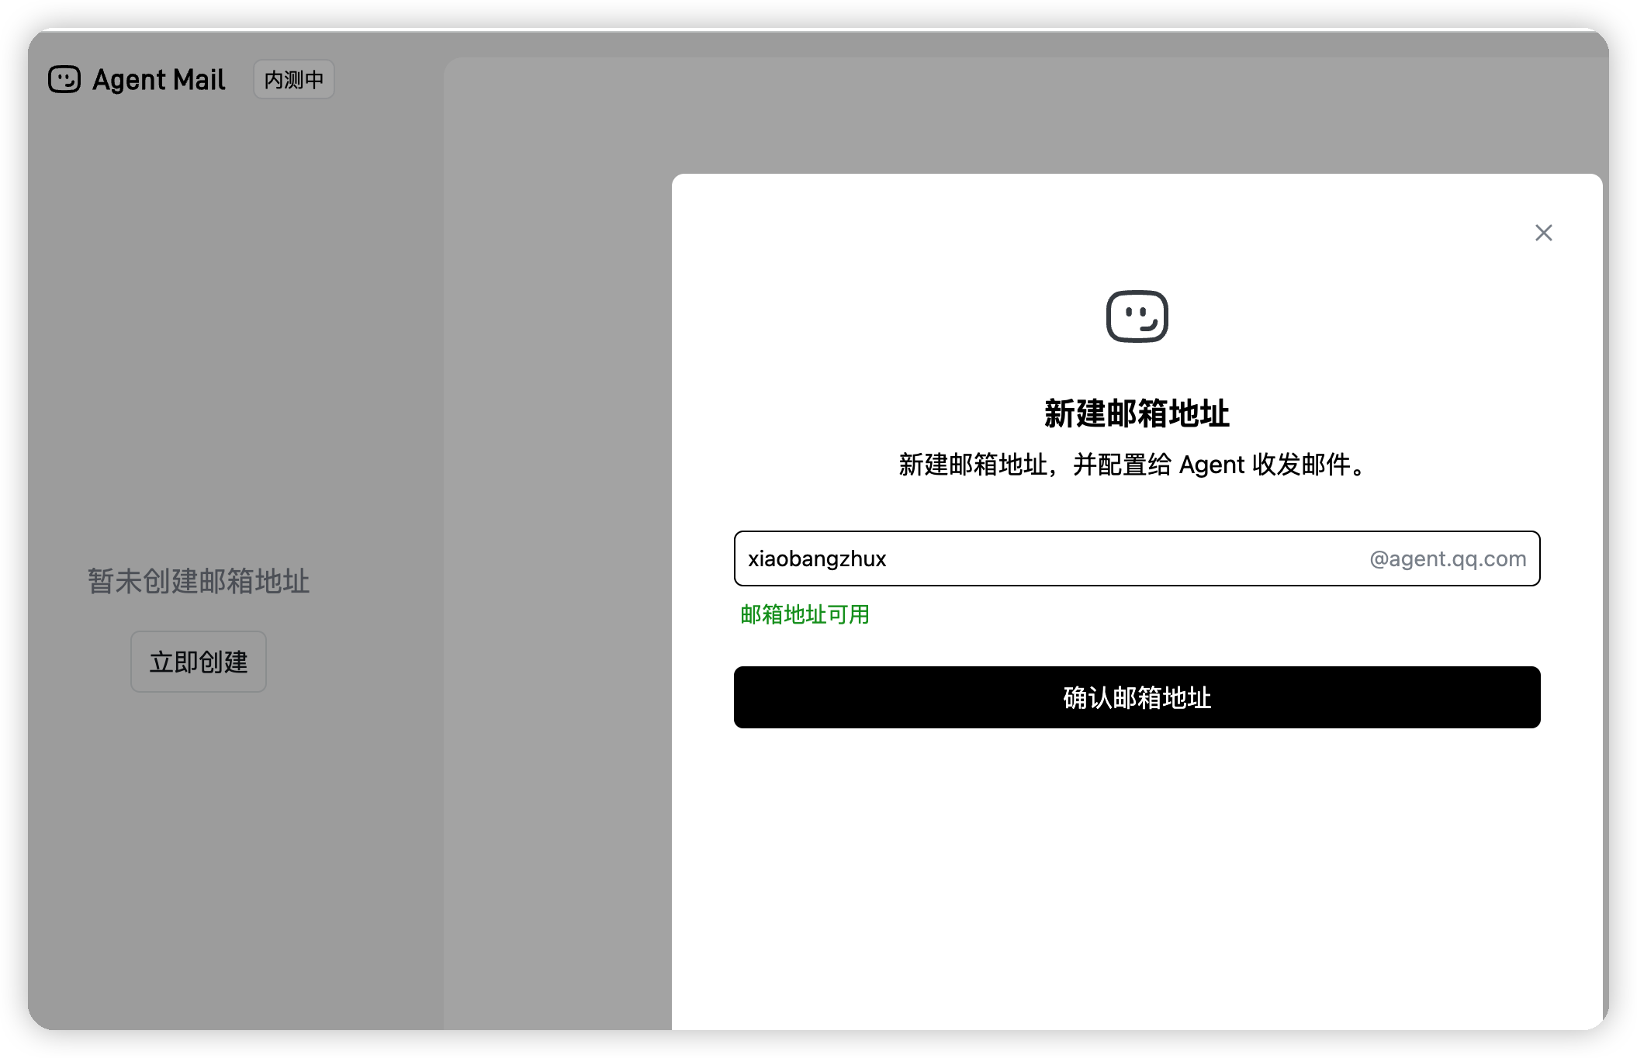Click the 内测中 beta badge

pyautogui.click(x=294, y=79)
